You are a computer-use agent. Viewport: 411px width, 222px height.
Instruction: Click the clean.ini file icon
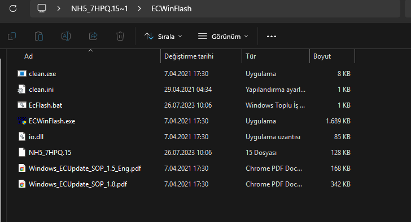tap(22, 90)
